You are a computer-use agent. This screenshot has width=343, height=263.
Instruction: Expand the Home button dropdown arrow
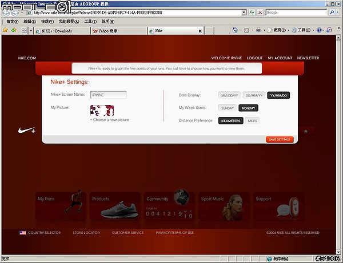tap(241, 30)
